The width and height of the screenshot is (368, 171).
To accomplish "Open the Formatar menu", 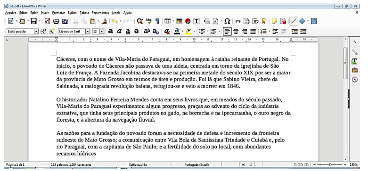I will pos(58,13).
